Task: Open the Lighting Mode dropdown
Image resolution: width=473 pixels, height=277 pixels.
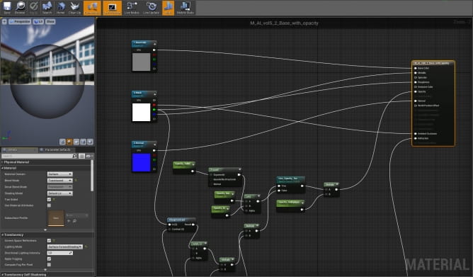Action: [x=65, y=247]
